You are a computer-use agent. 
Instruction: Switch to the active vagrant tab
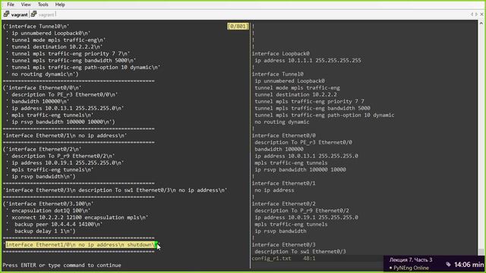(x=19, y=14)
